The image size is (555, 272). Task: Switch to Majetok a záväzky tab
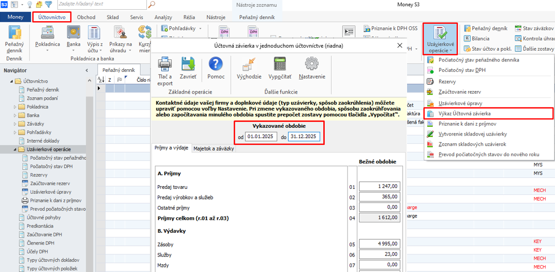214,148
